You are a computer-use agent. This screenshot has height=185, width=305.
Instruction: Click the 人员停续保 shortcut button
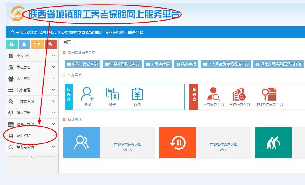tap(158, 64)
